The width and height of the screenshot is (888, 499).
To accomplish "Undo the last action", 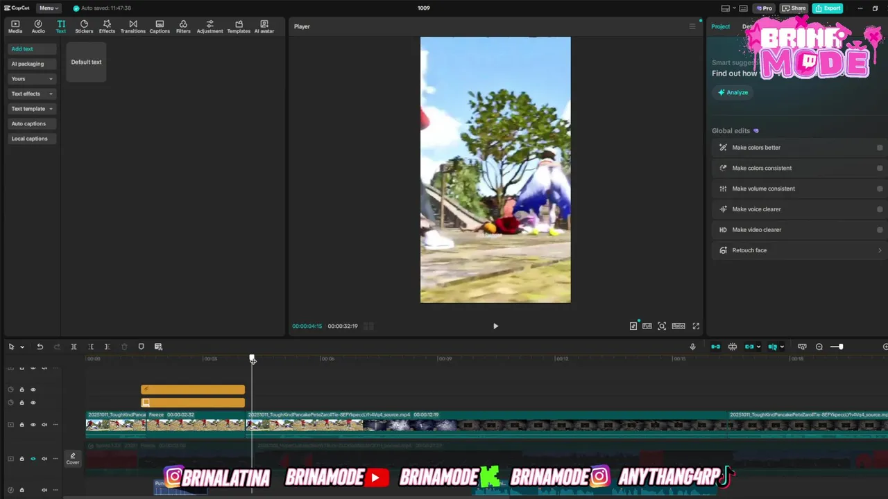I will point(40,347).
